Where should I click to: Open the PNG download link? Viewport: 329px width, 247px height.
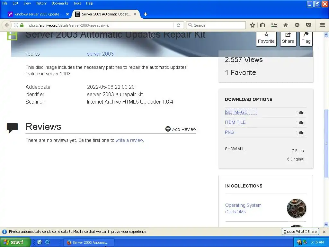pyautogui.click(x=229, y=132)
